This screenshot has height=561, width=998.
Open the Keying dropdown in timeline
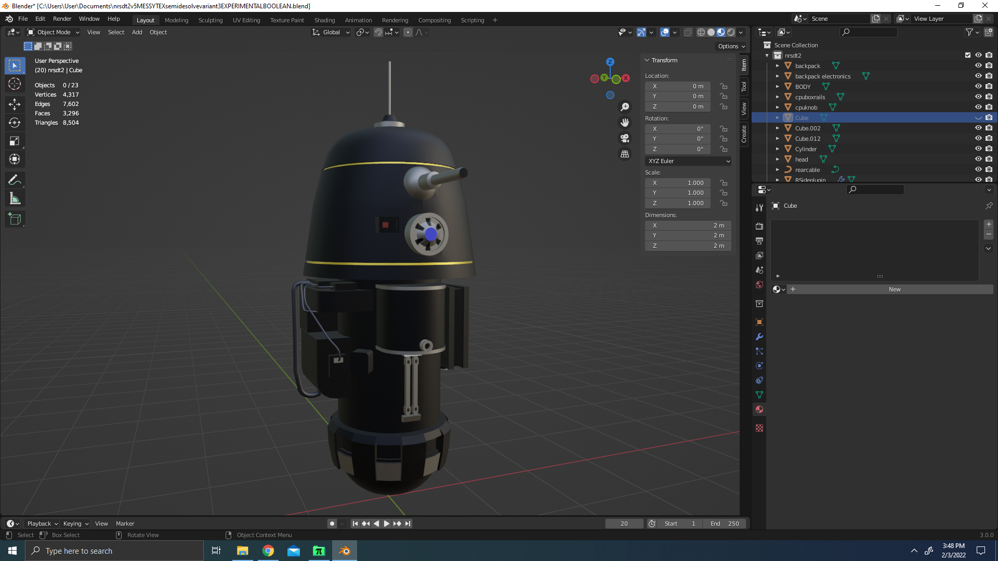click(x=75, y=524)
